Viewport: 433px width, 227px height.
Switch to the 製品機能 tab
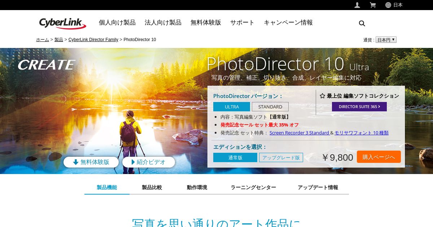(x=107, y=187)
